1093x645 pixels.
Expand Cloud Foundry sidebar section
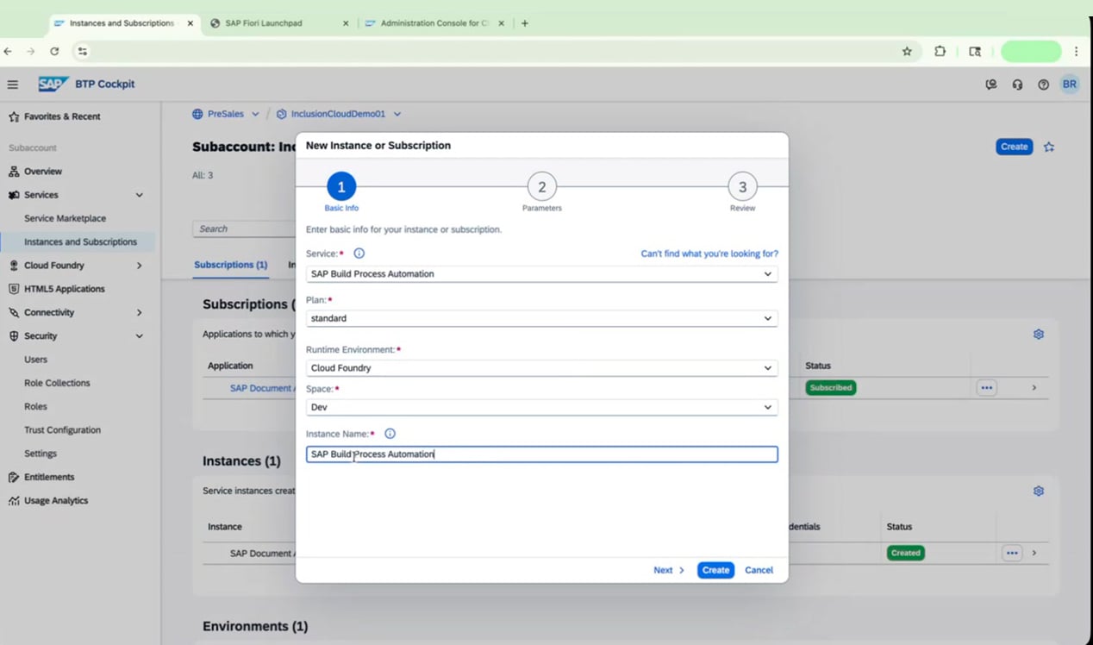click(x=140, y=266)
